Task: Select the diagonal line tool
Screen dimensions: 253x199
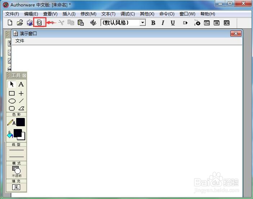Action: pos(21,101)
